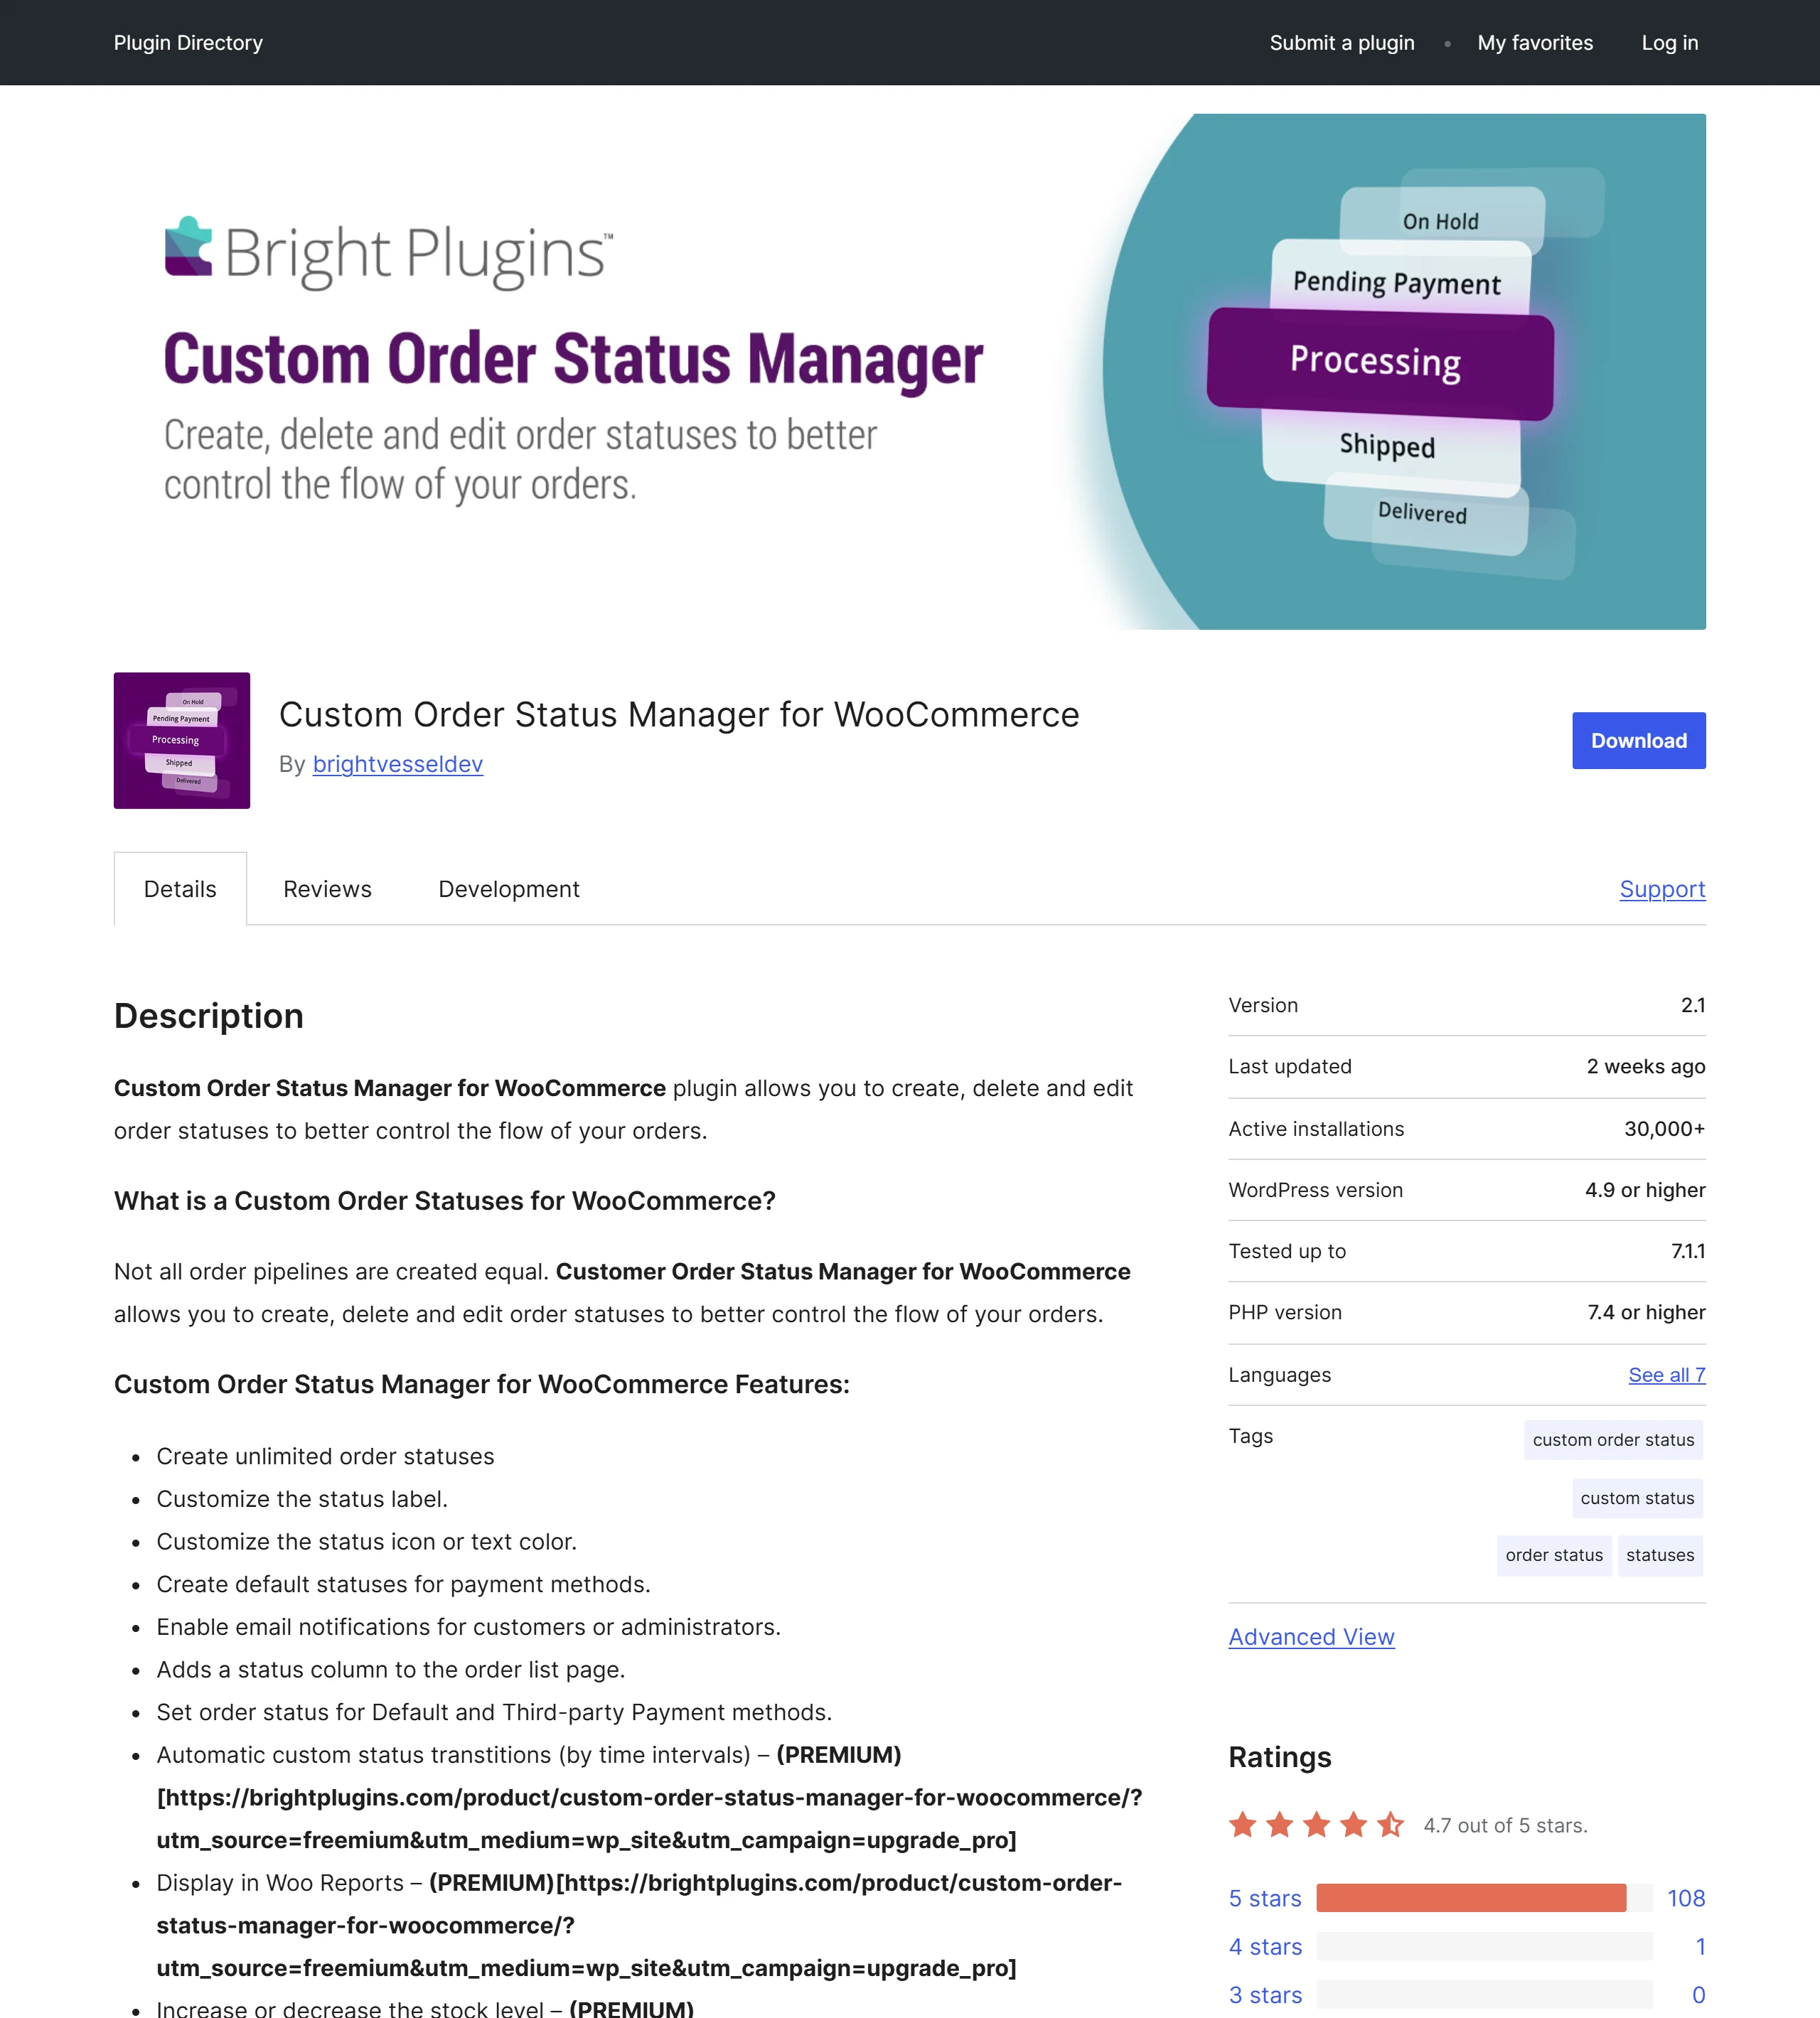Click the 3 stars rating bar
This screenshot has width=1820, height=2018.
click(x=1484, y=1995)
